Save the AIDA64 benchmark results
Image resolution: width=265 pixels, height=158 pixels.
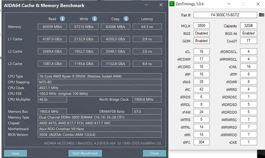pyautogui.click(x=15, y=153)
